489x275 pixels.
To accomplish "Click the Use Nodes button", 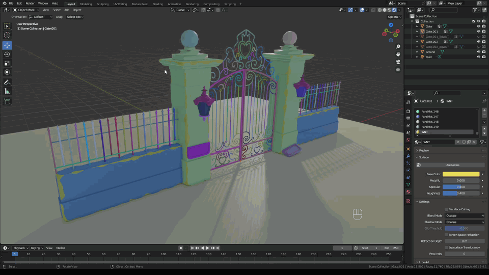I will pyautogui.click(x=452, y=165).
